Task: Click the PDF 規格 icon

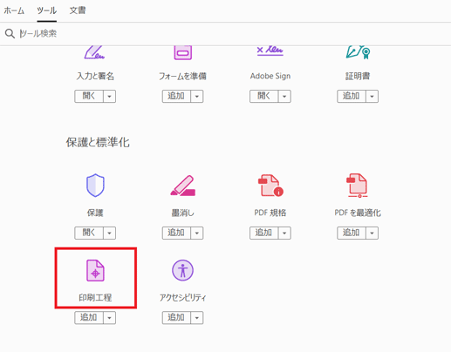Action: pyautogui.click(x=270, y=186)
